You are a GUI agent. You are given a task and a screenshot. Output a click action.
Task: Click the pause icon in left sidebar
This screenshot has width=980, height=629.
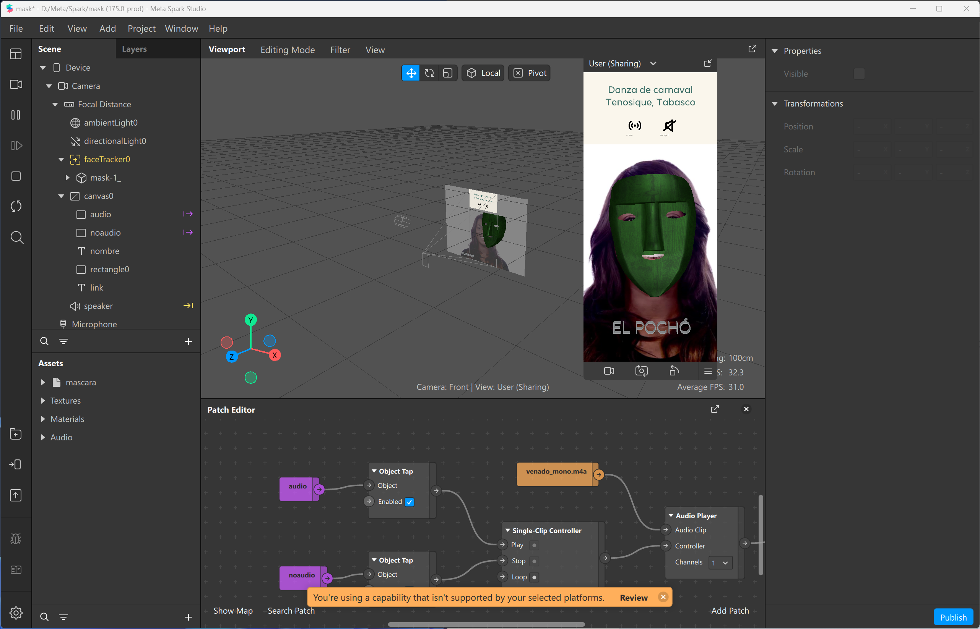[16, 115]
